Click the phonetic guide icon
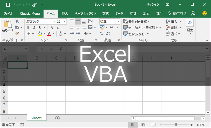The image size is (211, 128). (x=61, y=33)
